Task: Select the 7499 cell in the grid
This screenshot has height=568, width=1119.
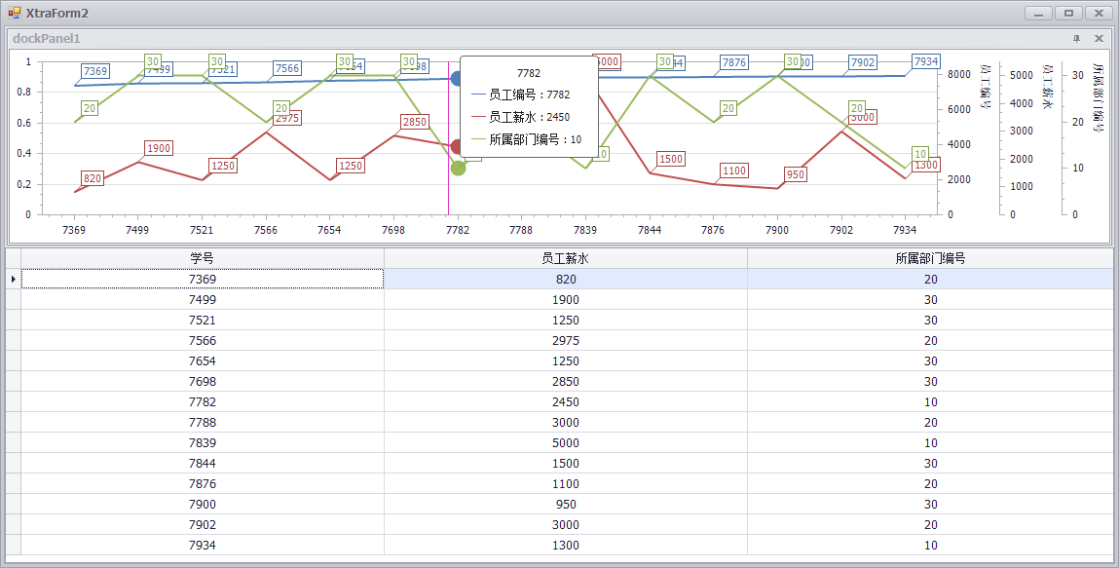Action: click(x=203, y=300)
